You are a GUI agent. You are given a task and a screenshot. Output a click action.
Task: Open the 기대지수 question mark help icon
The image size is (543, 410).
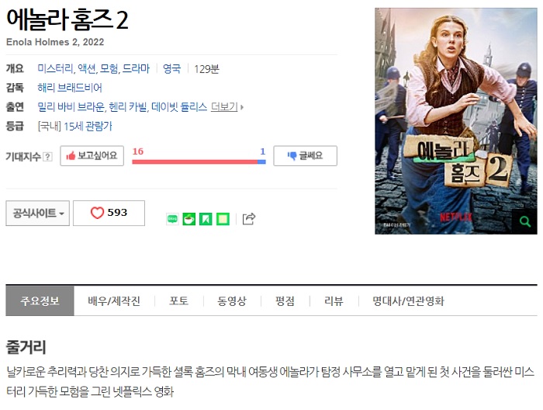pos(47,157)
